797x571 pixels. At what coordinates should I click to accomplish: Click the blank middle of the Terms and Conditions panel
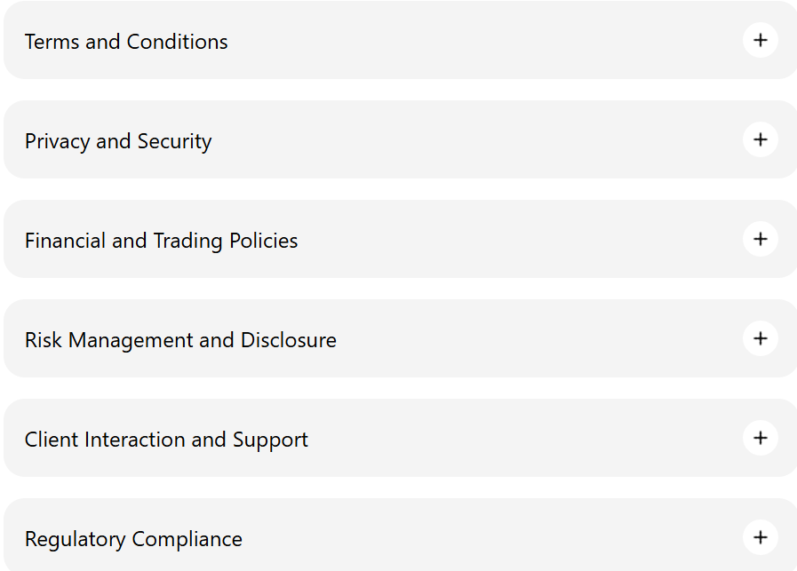coord(480,42)
